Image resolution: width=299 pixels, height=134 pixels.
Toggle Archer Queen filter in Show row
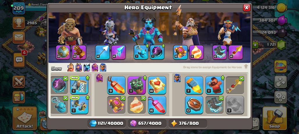coord(79,67)
